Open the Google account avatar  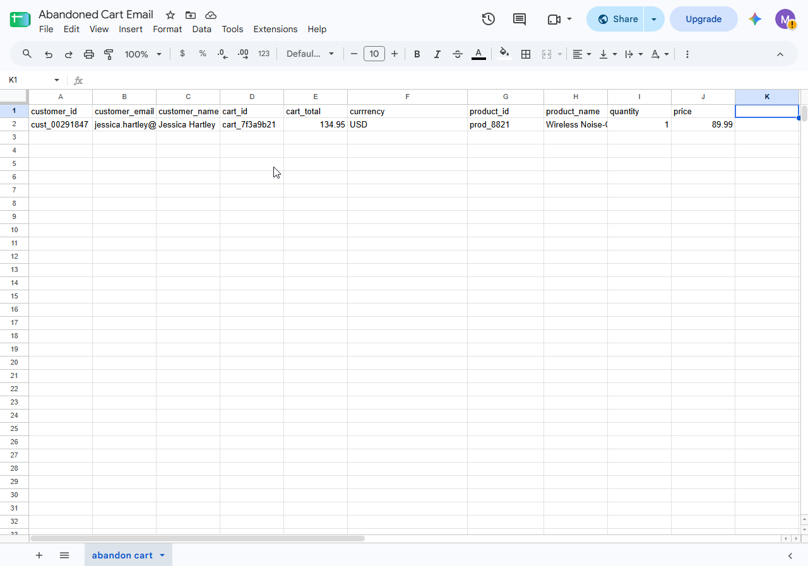coord(785,19)
